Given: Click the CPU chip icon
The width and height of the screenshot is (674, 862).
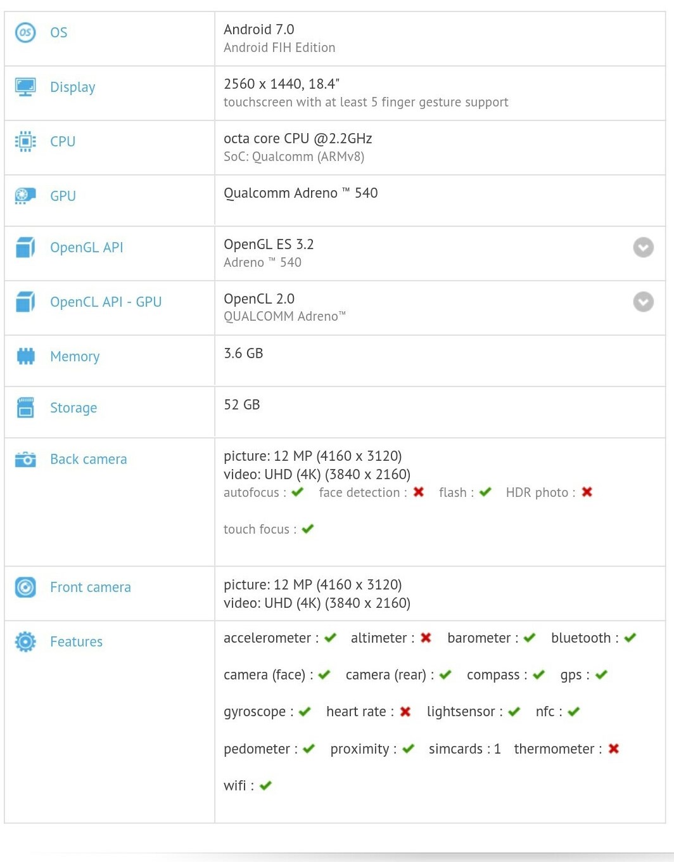Looking at the screenshot, I should pyautogui.click(x=25, y=141).
